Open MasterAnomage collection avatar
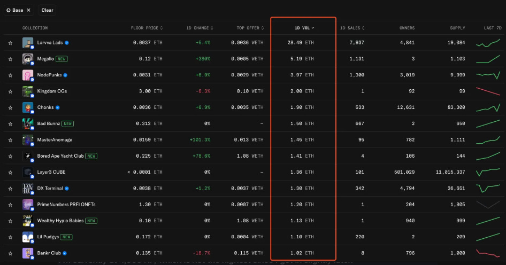This screenshot has height=265, width=506. pos(28,139)
